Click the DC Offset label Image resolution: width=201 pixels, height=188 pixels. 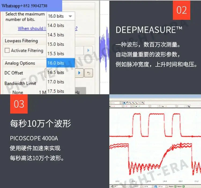[x=14, y=73]
